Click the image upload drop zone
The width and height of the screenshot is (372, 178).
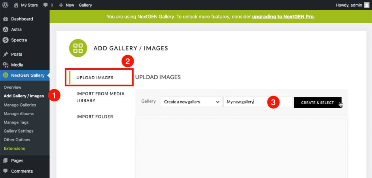coord(242,148)
